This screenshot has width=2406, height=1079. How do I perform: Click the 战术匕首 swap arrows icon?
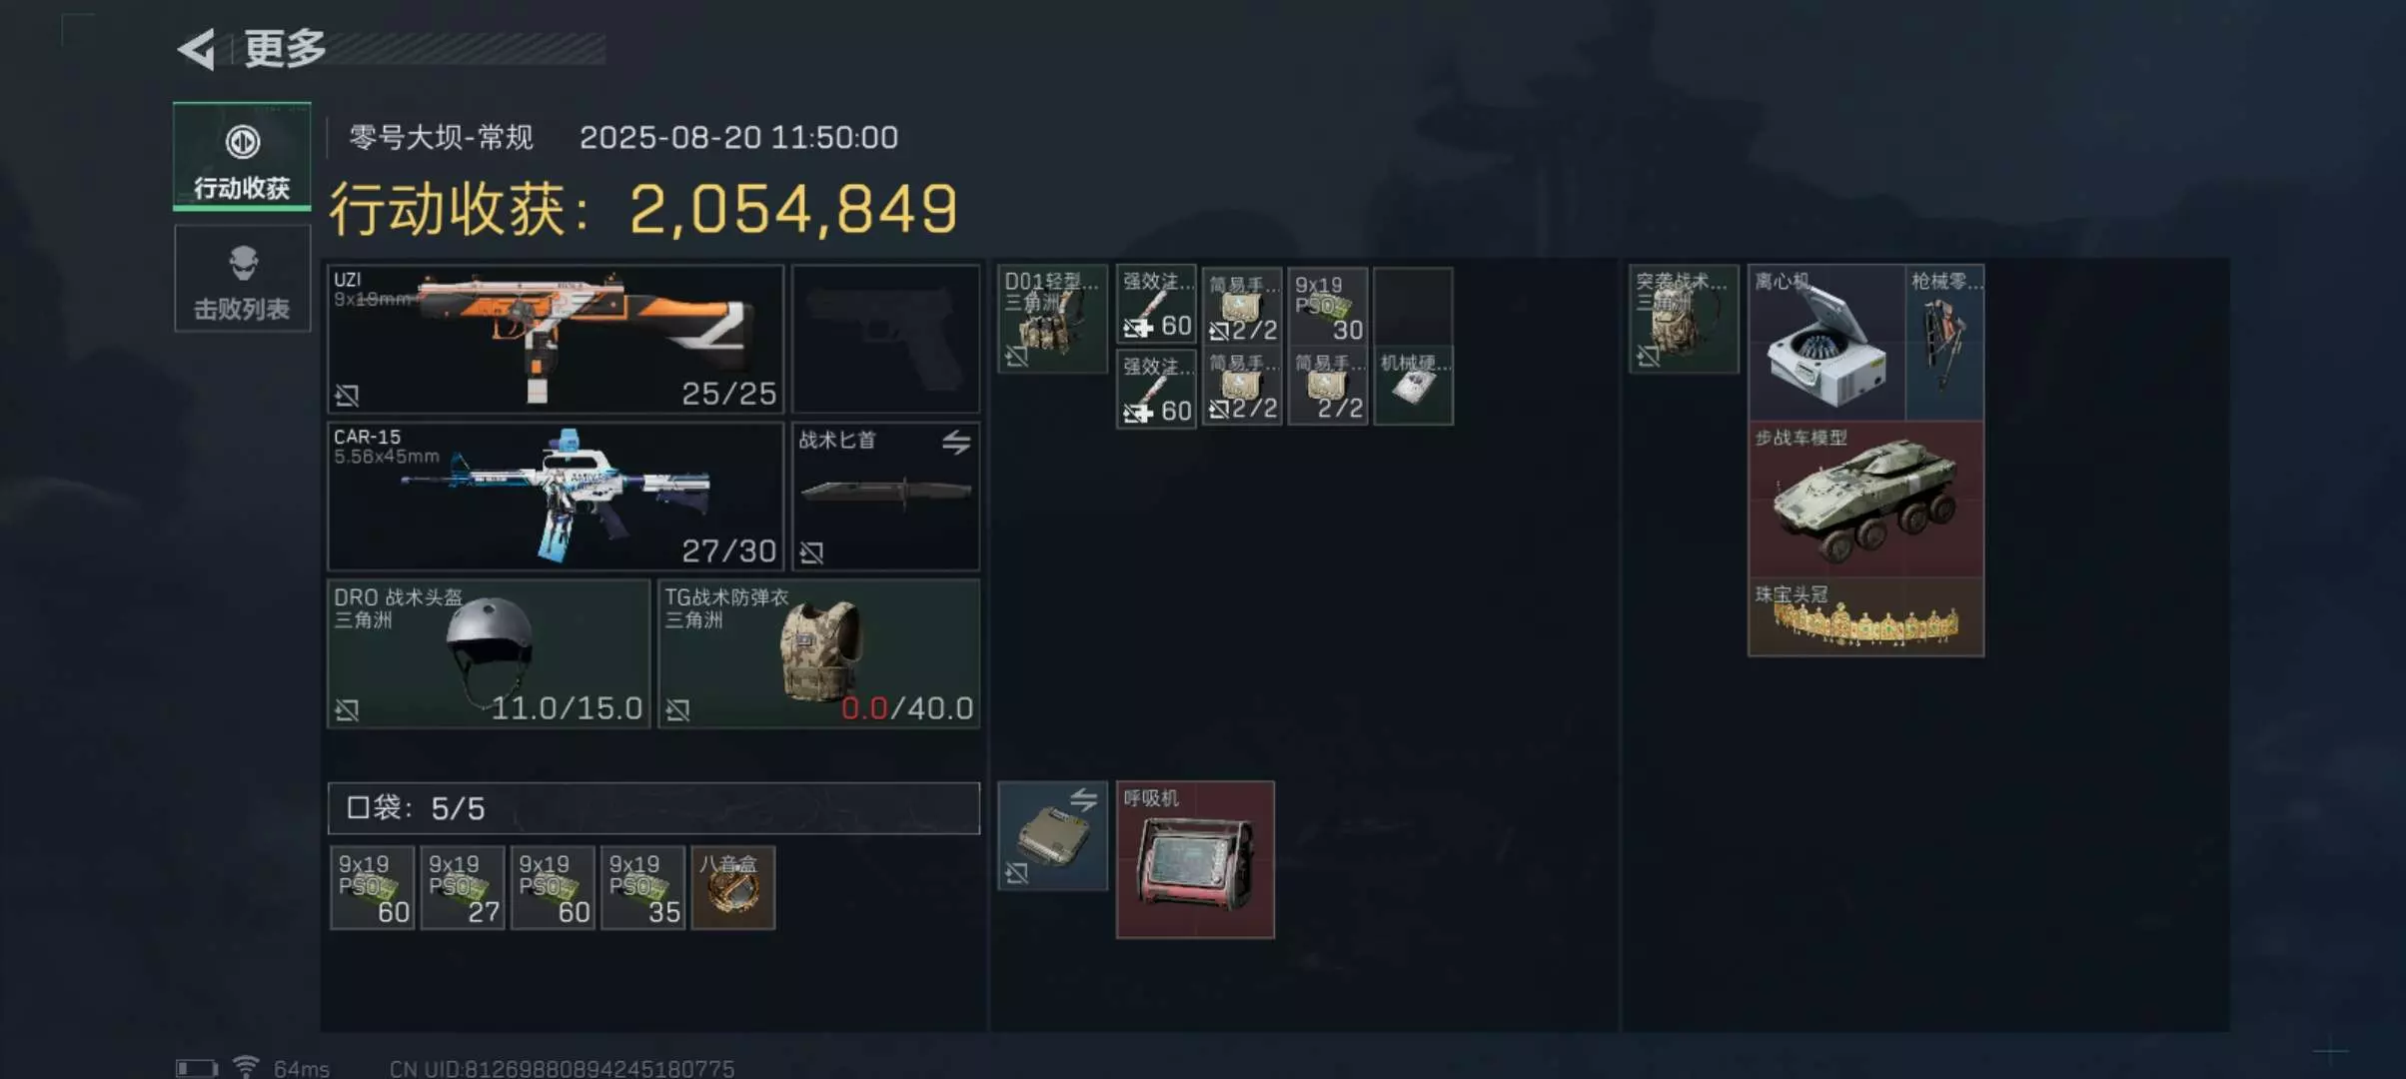(956, 442)
